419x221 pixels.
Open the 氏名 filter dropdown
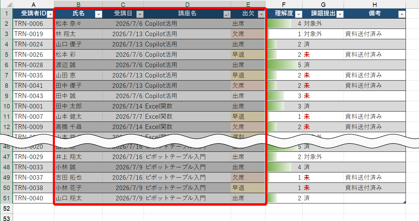pyautogui.click(x=98, y=14)
